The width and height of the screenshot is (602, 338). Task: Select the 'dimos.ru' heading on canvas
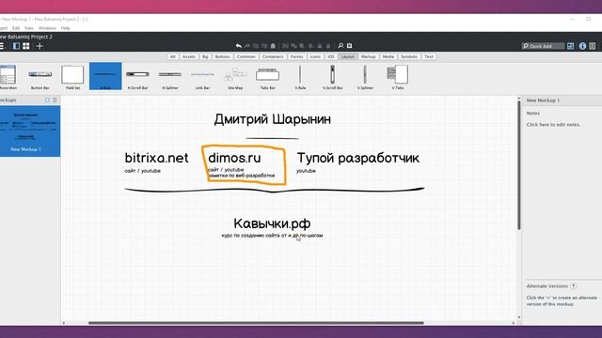click(x=234, y=158)
